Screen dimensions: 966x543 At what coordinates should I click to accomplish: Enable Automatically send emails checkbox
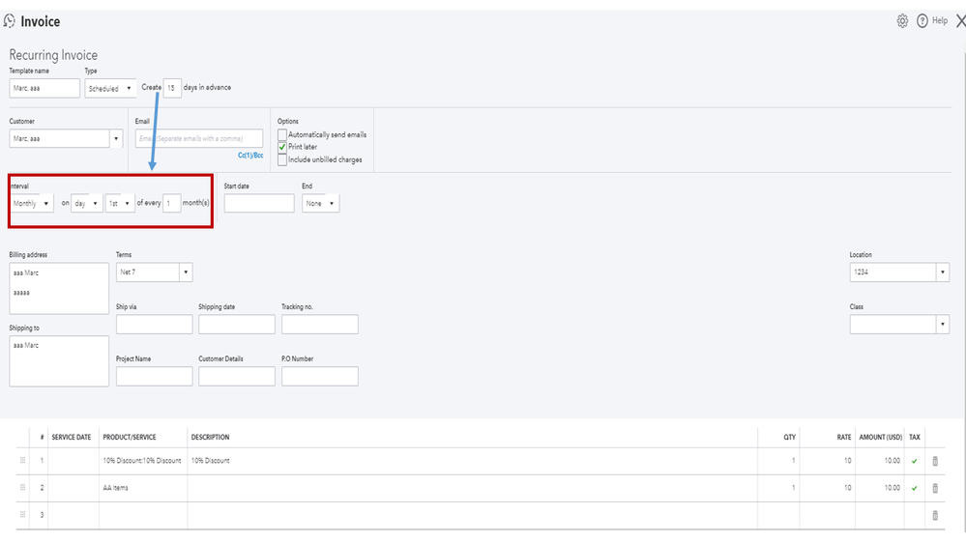pos(282,134)
